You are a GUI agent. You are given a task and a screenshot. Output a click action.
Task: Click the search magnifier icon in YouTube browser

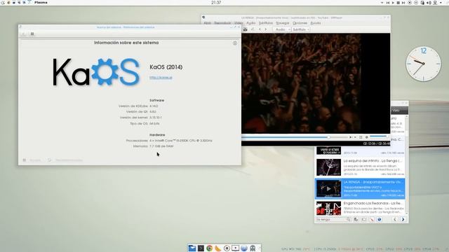click(349, 219)
